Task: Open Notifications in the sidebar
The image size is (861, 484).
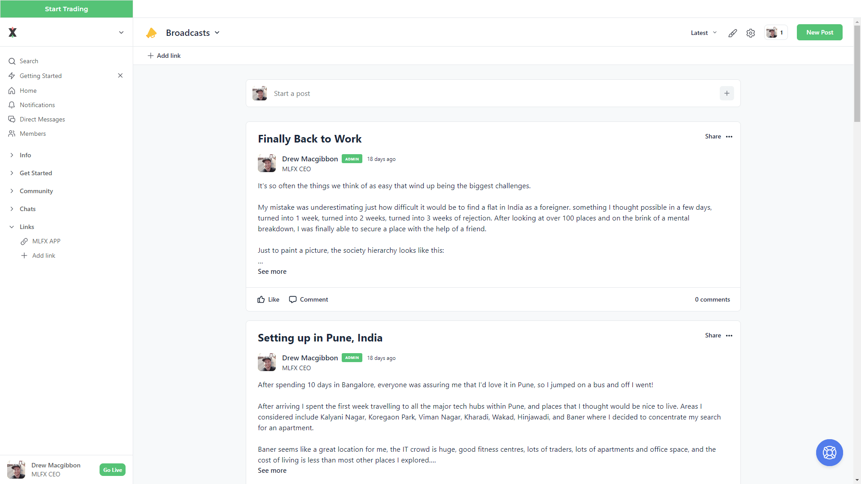Action: [37, 105]
